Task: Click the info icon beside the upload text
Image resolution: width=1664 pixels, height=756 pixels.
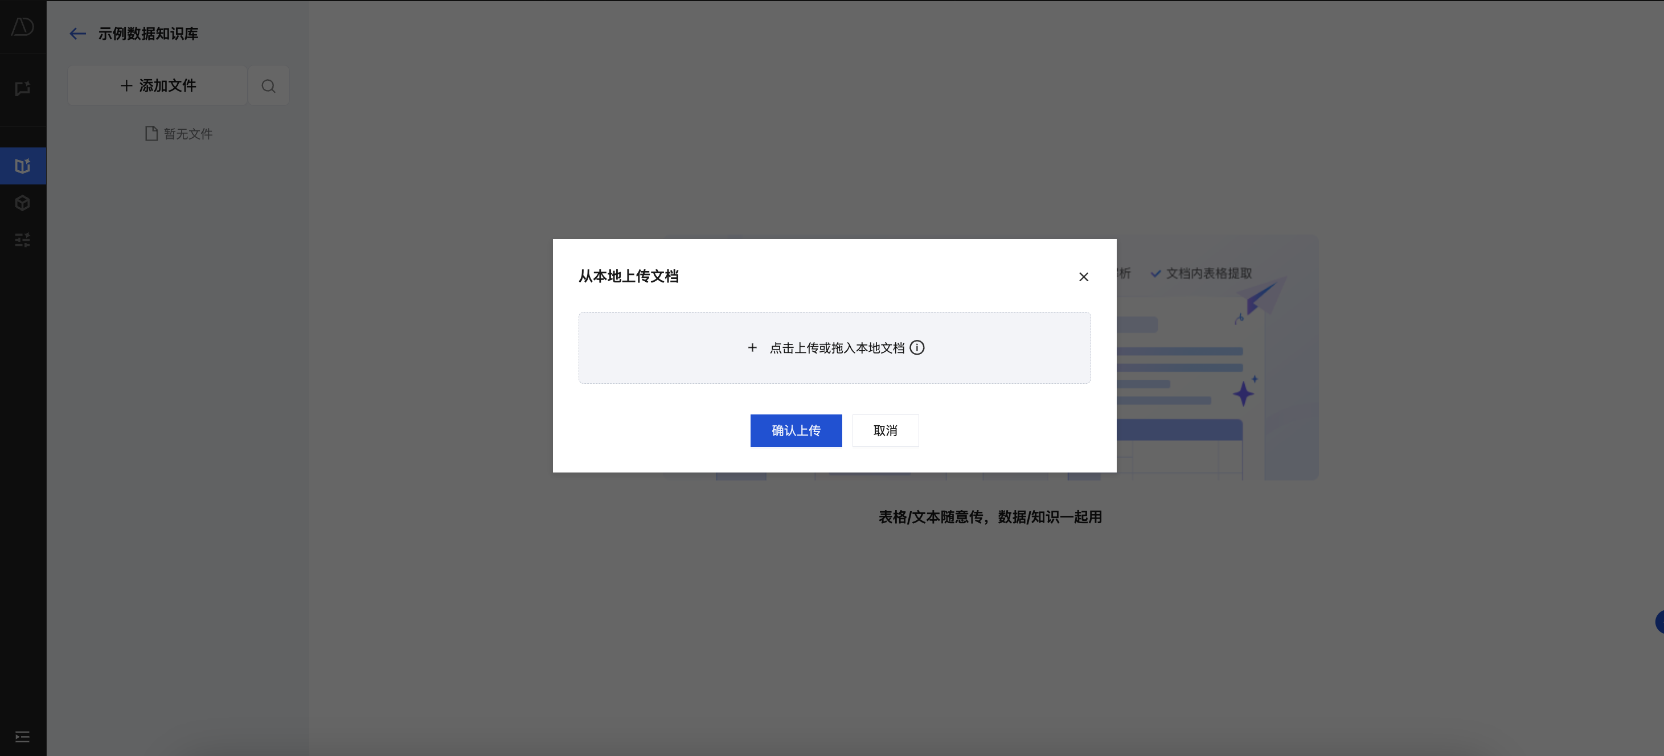Action: tap(917, 348)
